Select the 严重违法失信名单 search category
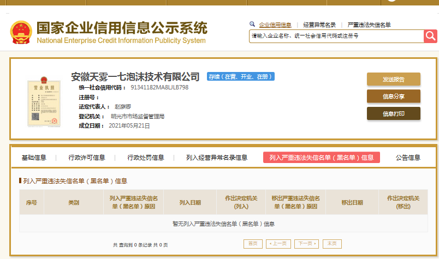 point(369,25)
